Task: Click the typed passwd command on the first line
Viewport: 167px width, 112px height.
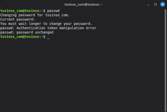Action: (x=53, y=11)
